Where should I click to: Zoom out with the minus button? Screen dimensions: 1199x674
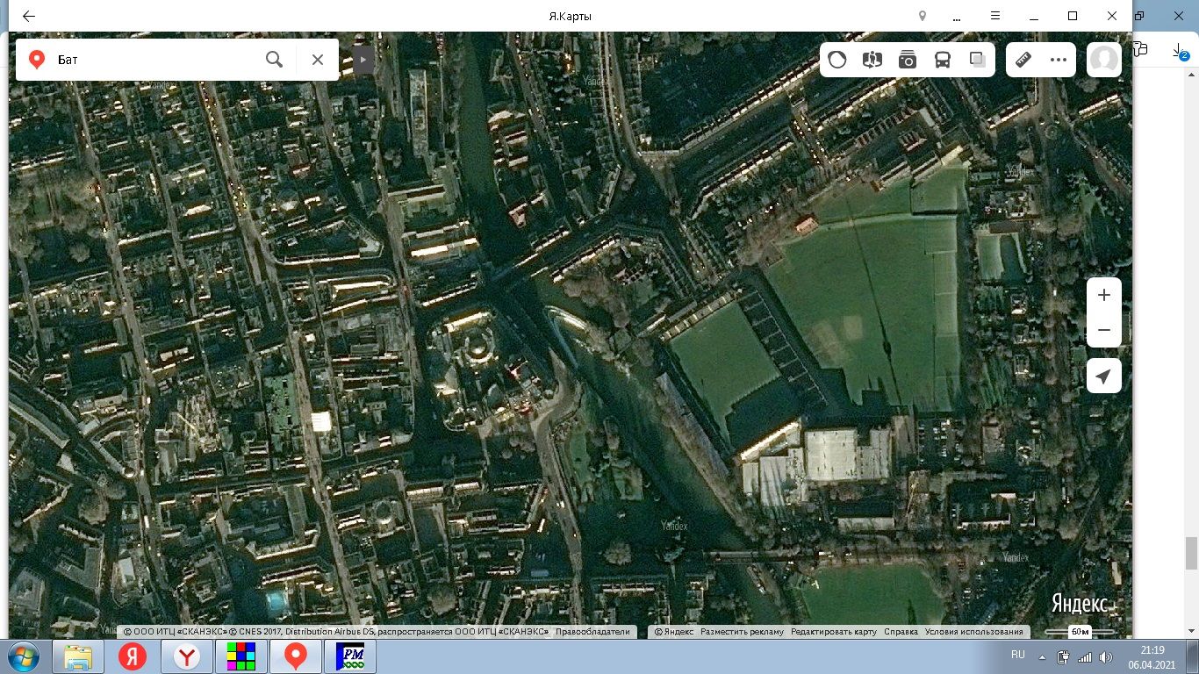click(1103, 330)
